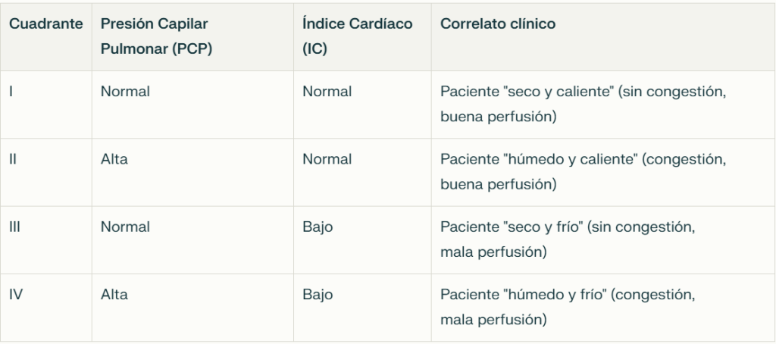Image resolution: width=776 pixels, height=344 pixels.
Task: Select cardiac index "Normal" in quadrant II row
Action: click(x=327, y=159)
